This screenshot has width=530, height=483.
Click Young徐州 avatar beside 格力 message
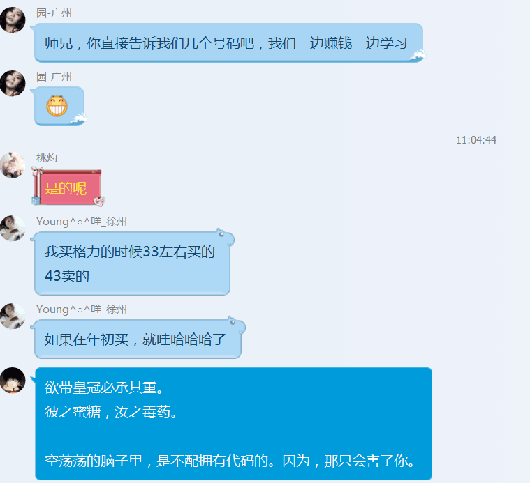pos(13,229)
